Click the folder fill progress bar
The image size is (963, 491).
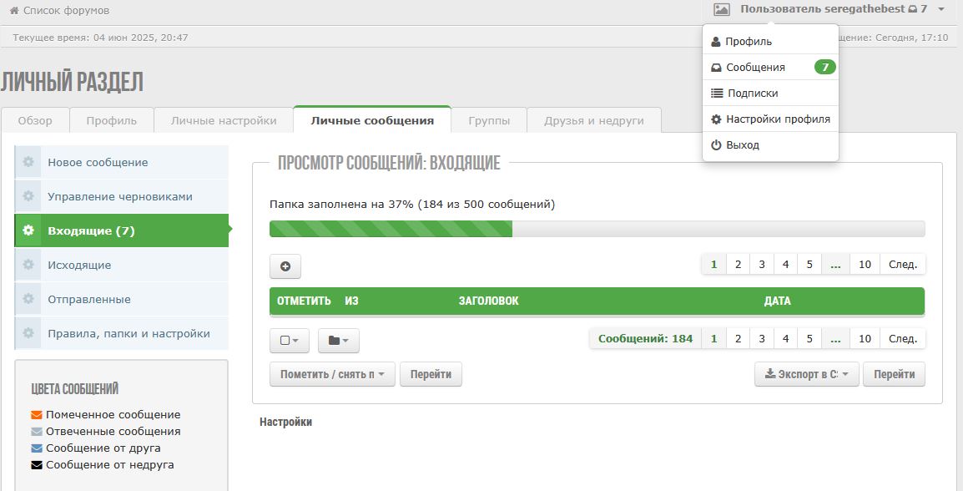click(x=597, y=229)
